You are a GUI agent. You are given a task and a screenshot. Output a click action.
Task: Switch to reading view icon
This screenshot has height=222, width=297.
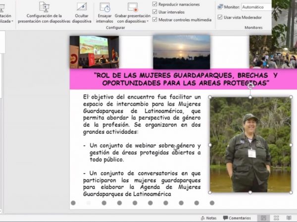289,218
